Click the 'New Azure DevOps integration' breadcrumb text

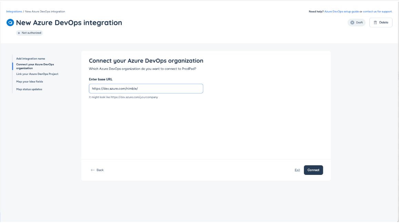[x=45, y=11]
